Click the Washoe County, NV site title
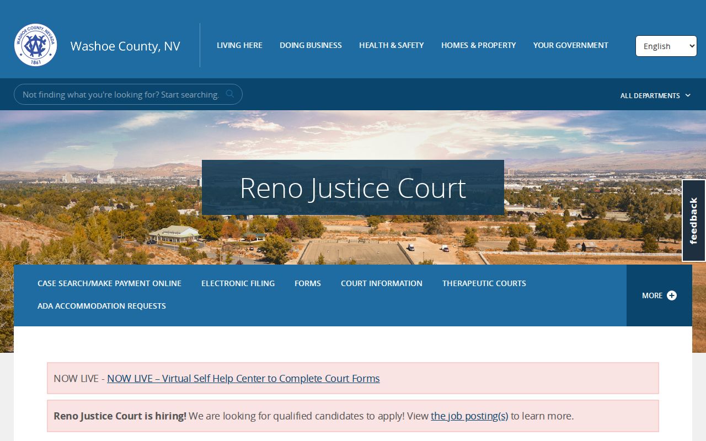706x441 pixels. click(x=125, y=46)
